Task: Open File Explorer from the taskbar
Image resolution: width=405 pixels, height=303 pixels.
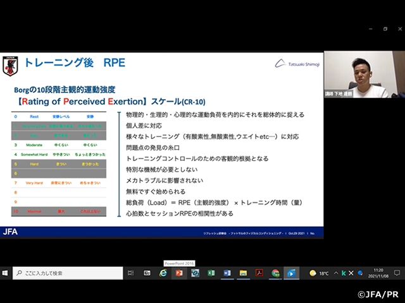Action: coord(243,273)
